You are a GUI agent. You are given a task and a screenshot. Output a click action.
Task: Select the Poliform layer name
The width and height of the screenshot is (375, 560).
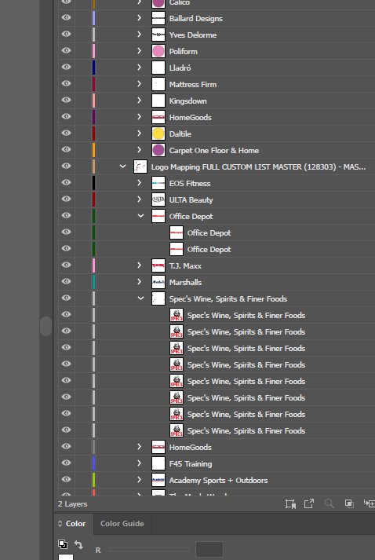(x=183, y=51)
